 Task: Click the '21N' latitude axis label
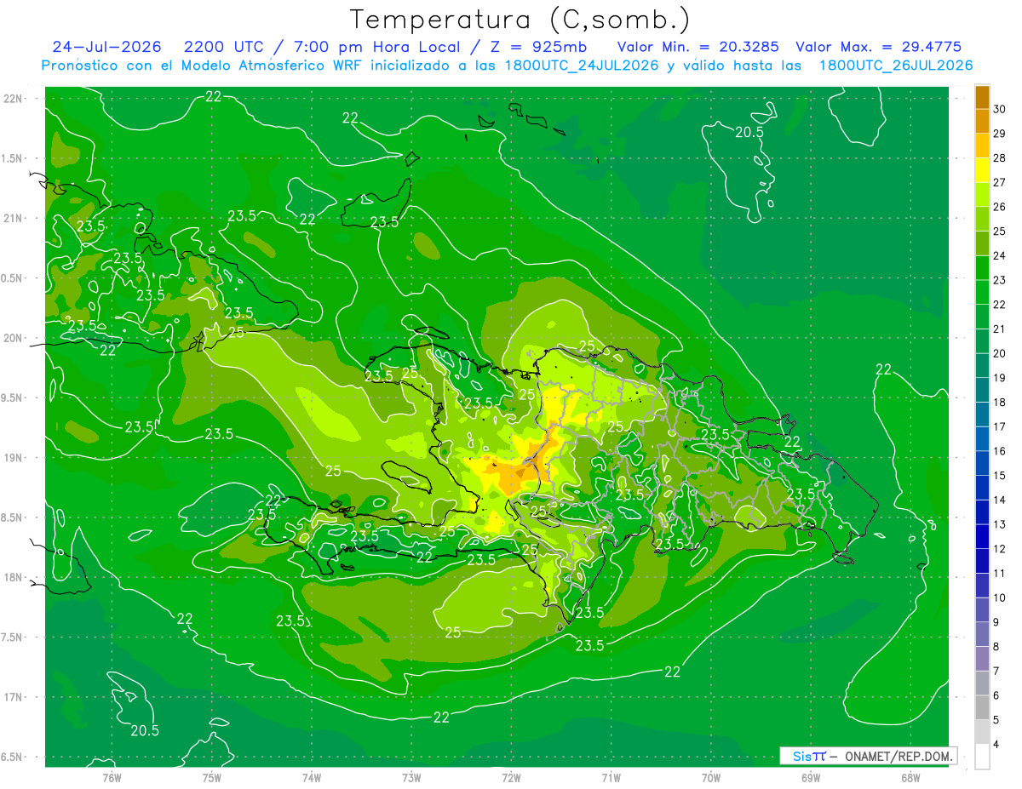point(14,219)
